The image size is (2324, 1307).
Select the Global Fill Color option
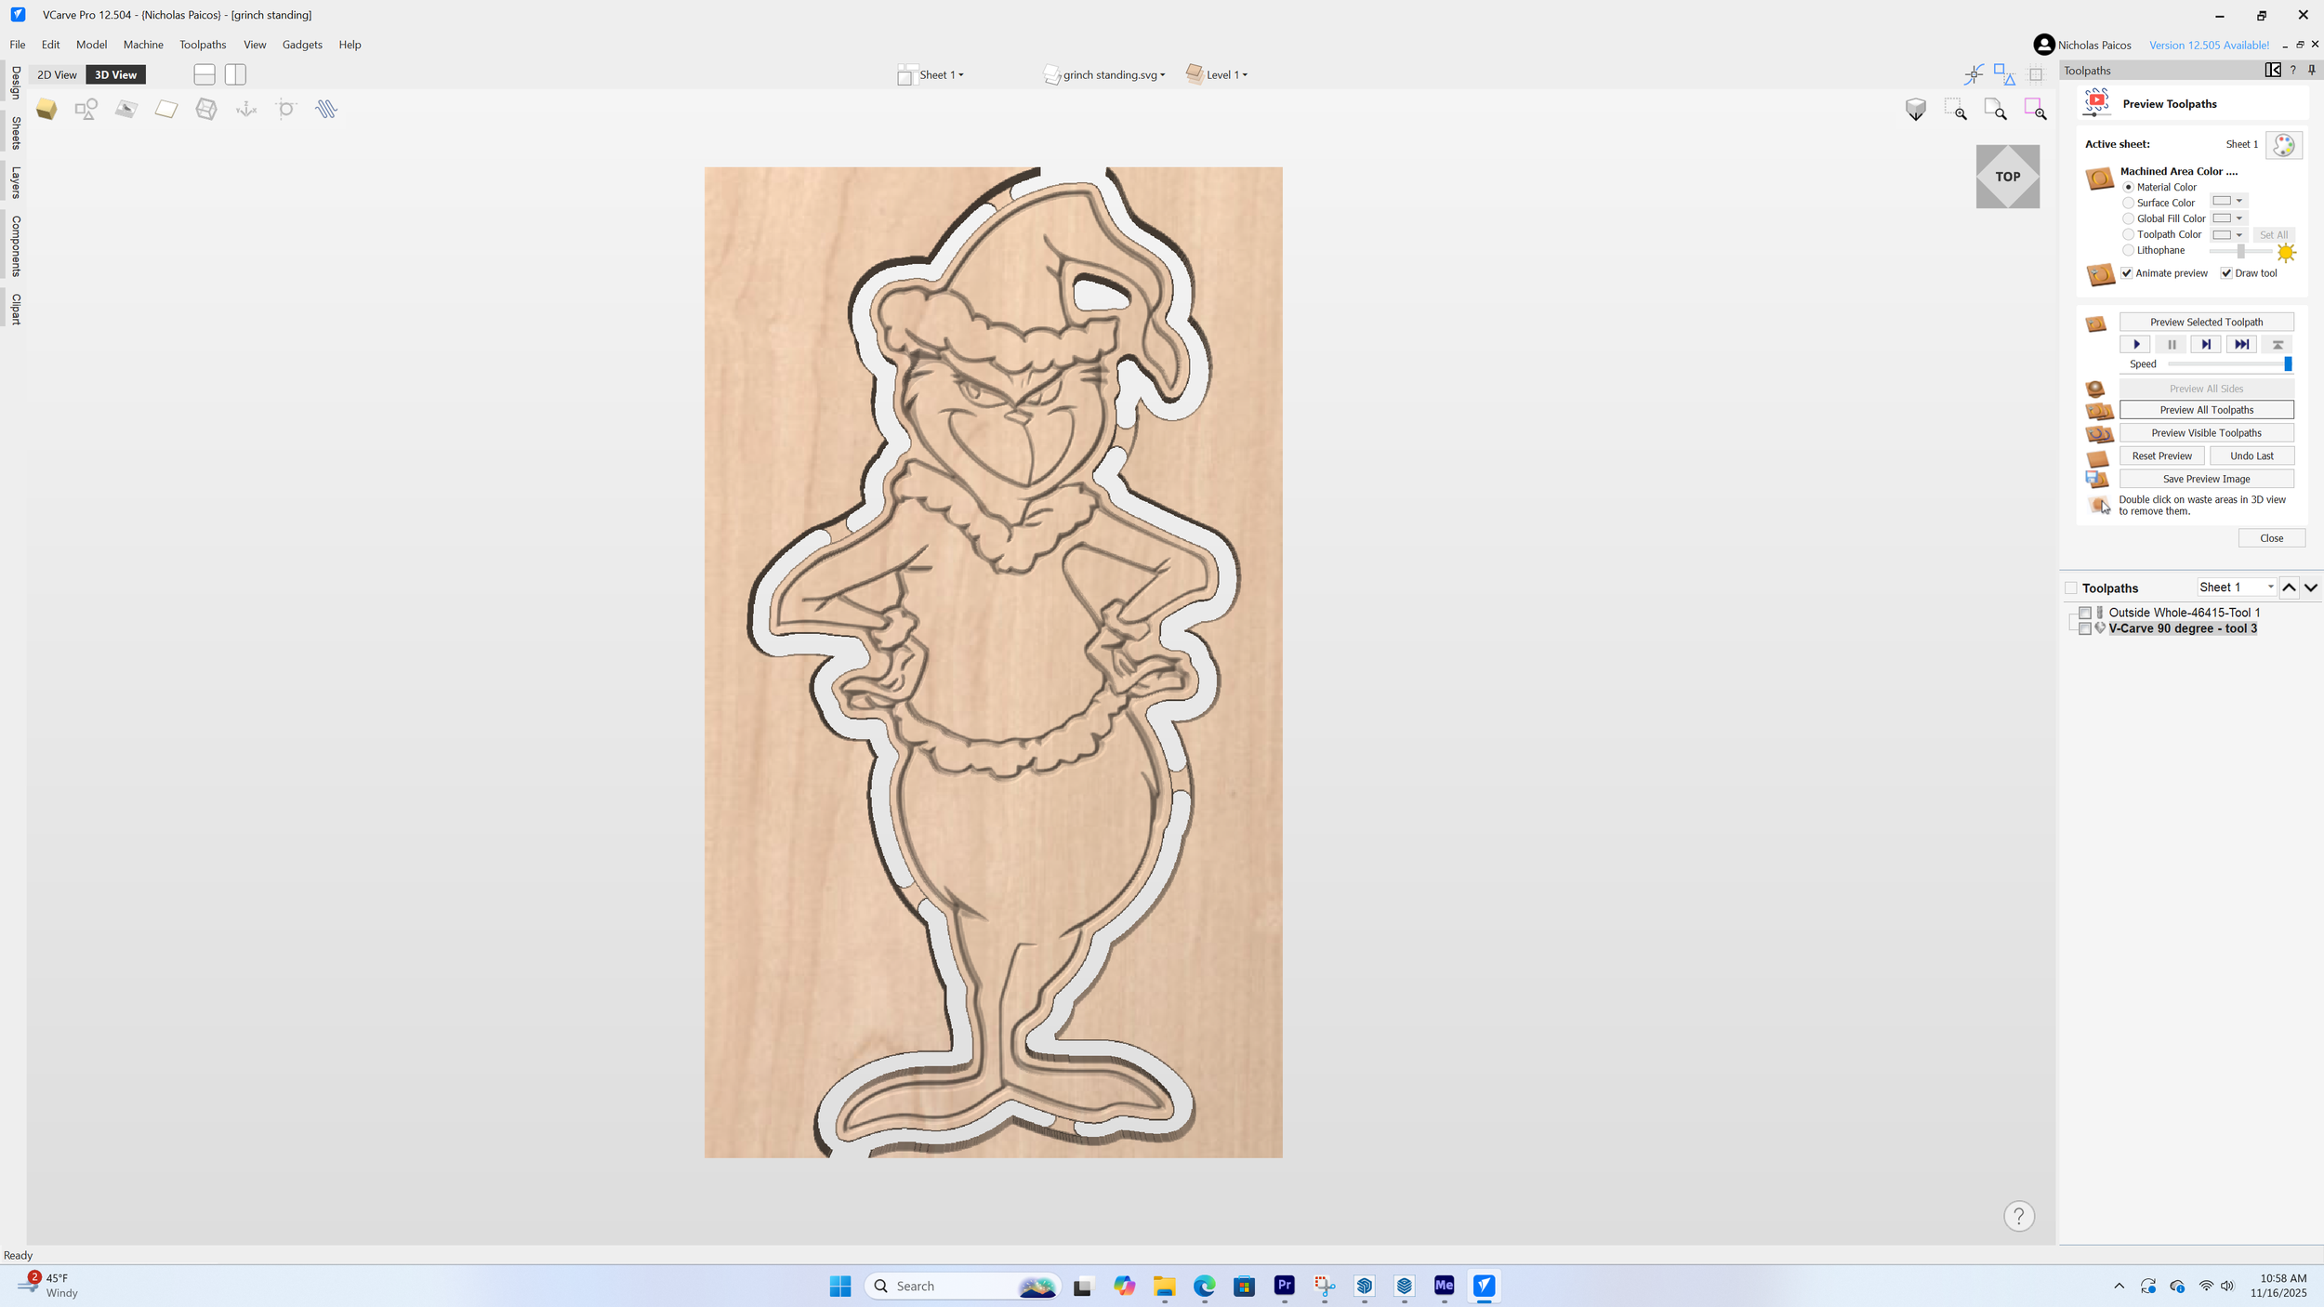click(x=2128, y=219)
